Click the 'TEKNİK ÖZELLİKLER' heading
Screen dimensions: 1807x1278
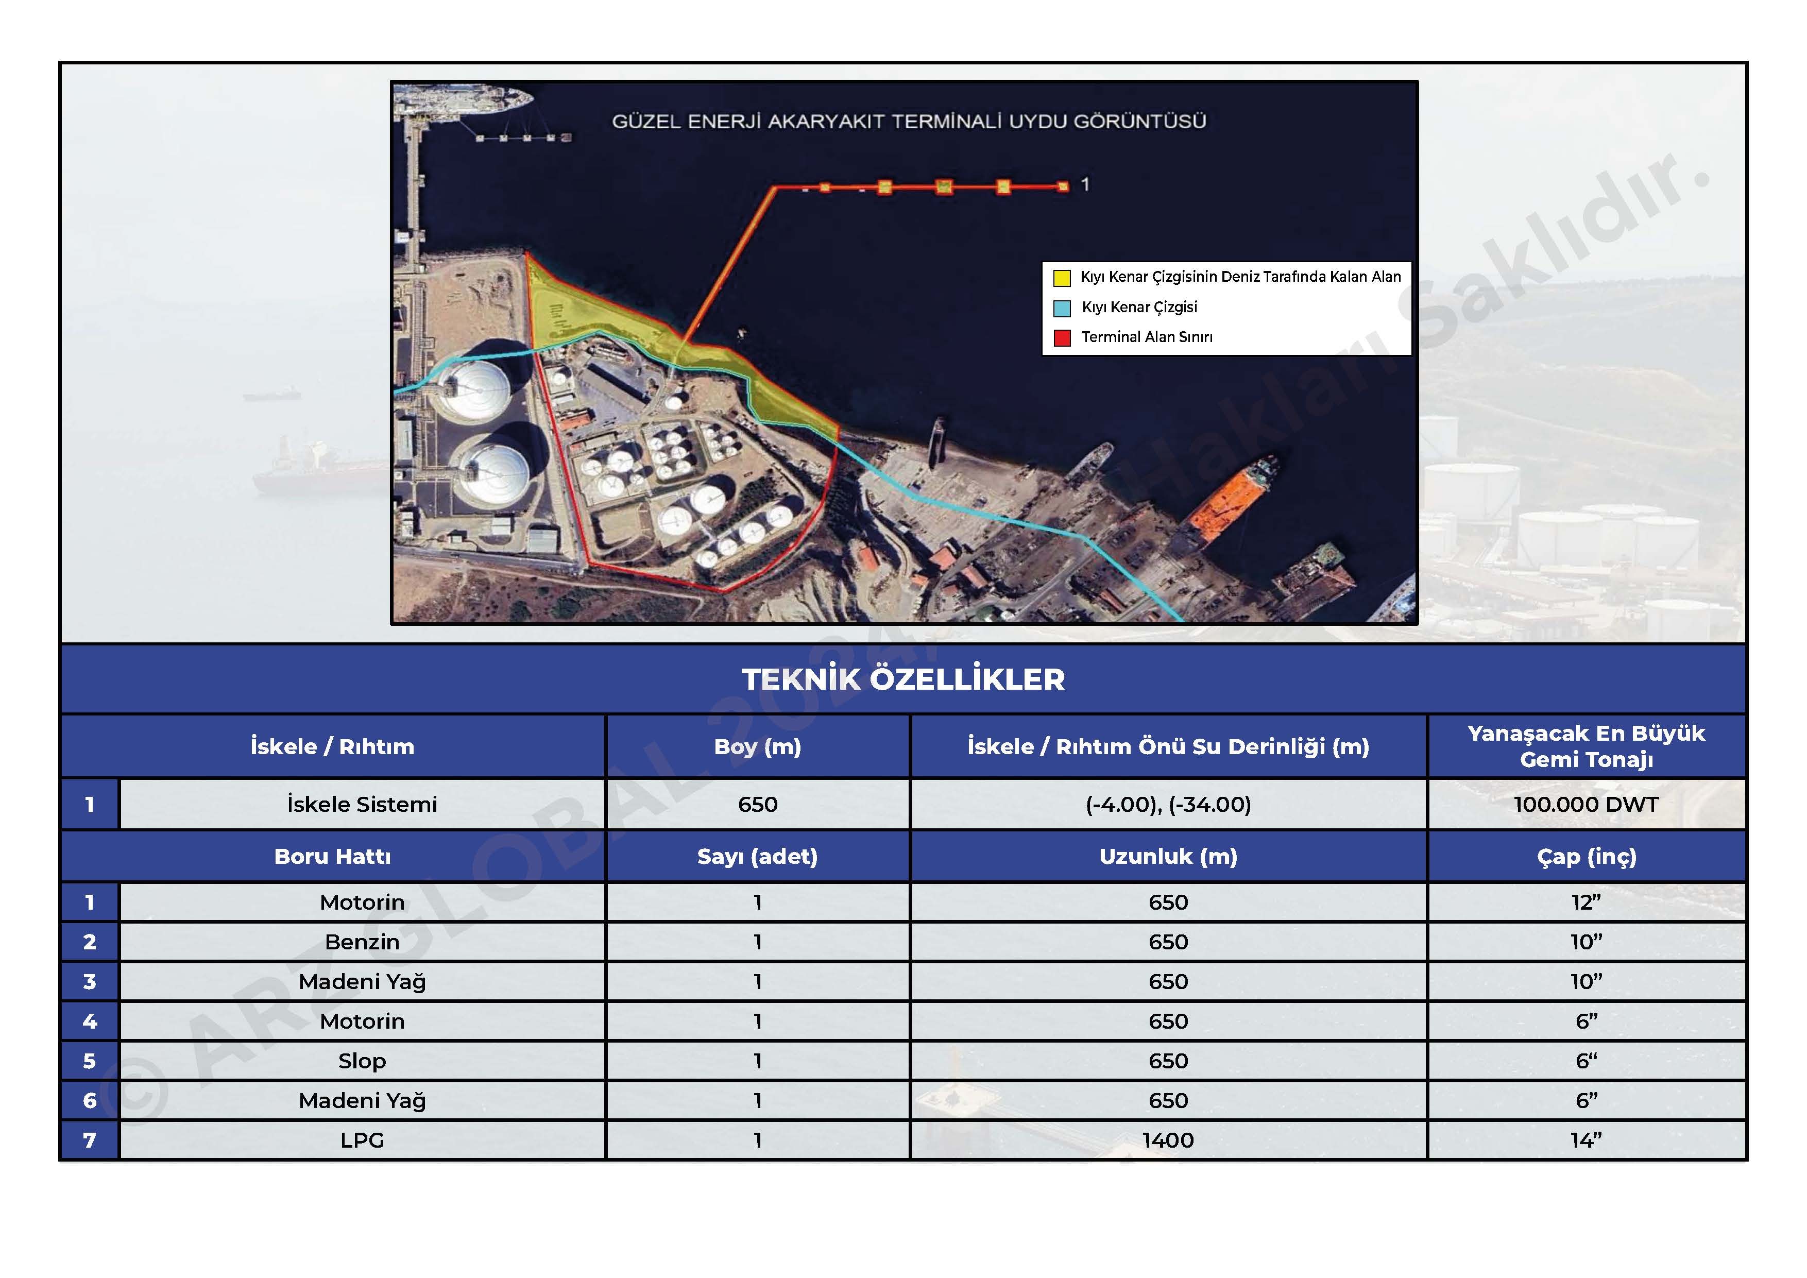pyautogui.click(x=902, y=679)
